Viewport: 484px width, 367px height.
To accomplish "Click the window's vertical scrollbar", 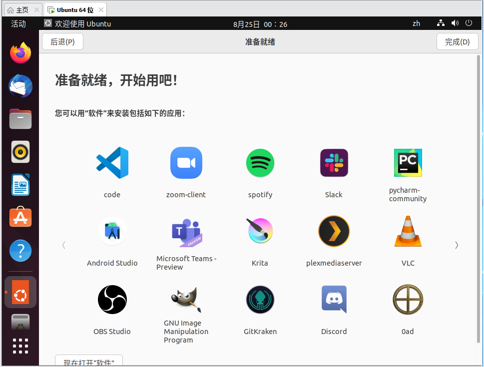I will click(479, 199).
